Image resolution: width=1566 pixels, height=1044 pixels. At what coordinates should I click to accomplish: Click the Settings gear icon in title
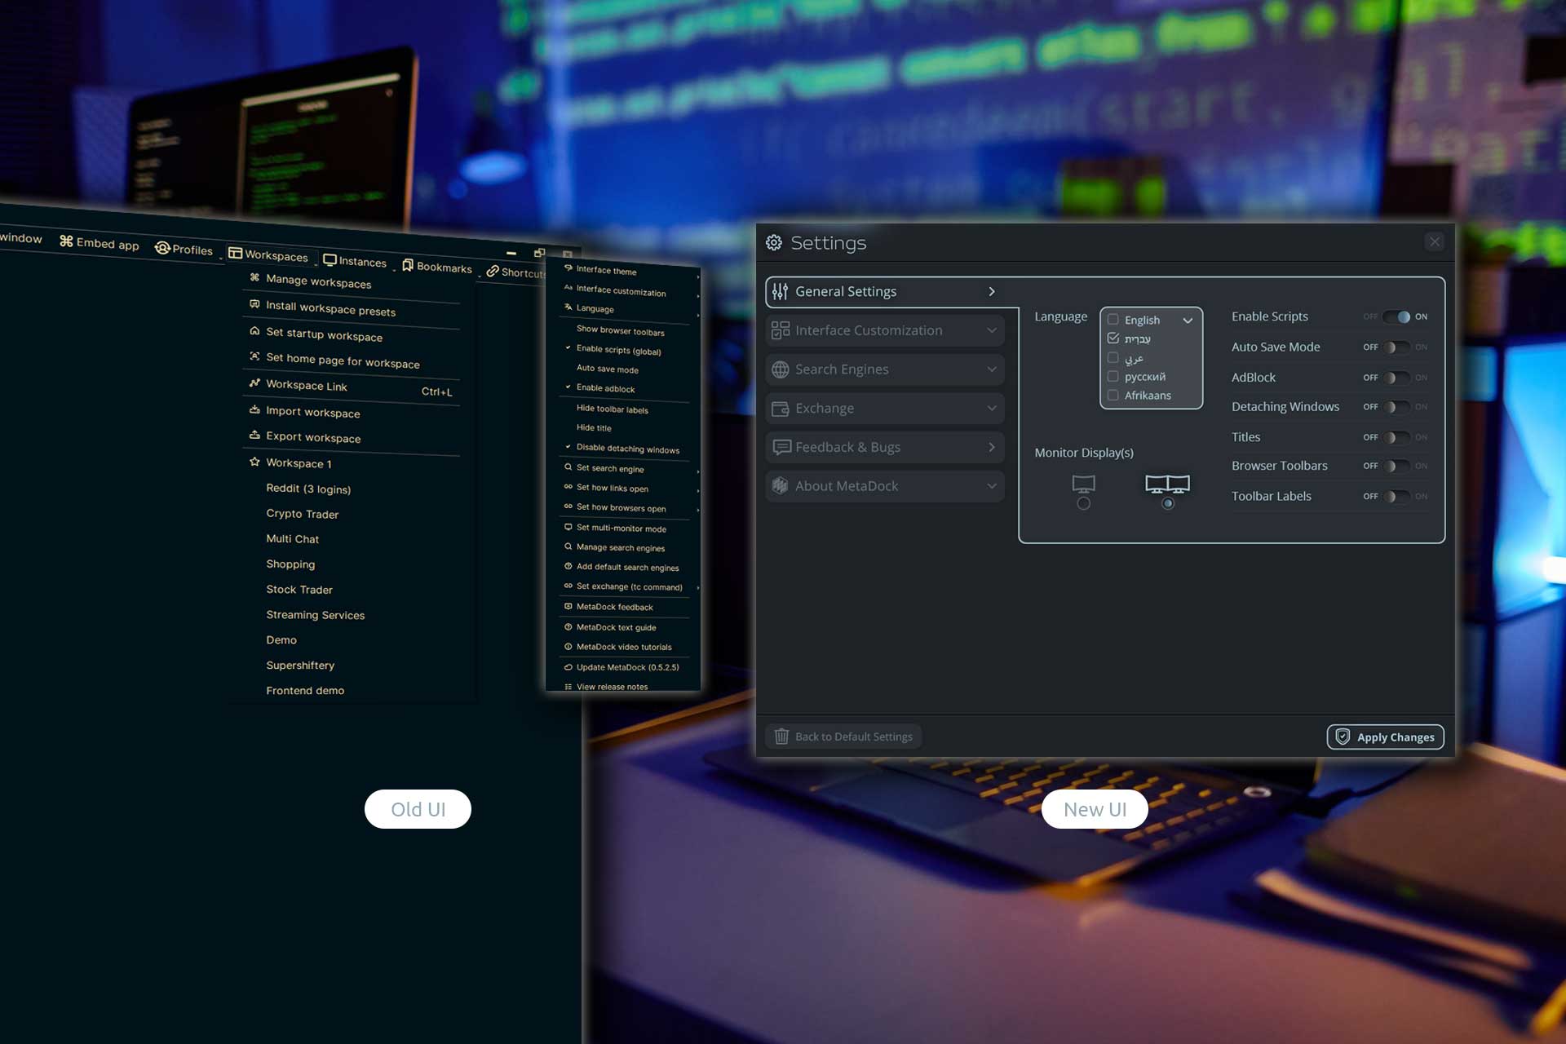[773, 242]
